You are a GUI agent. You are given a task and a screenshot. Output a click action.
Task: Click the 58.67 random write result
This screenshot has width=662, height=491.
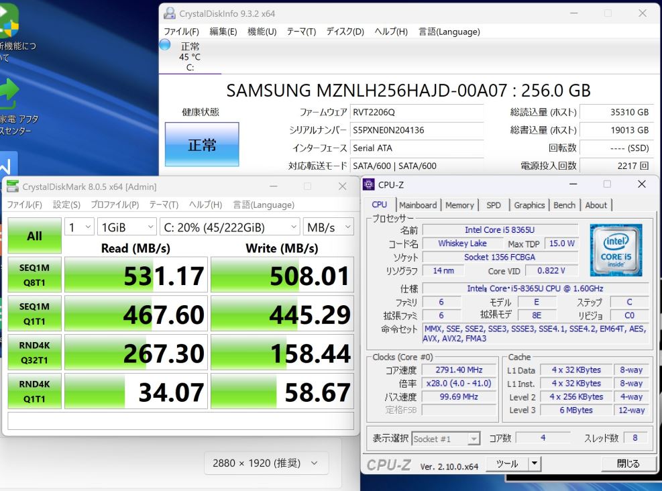[282, 391]
